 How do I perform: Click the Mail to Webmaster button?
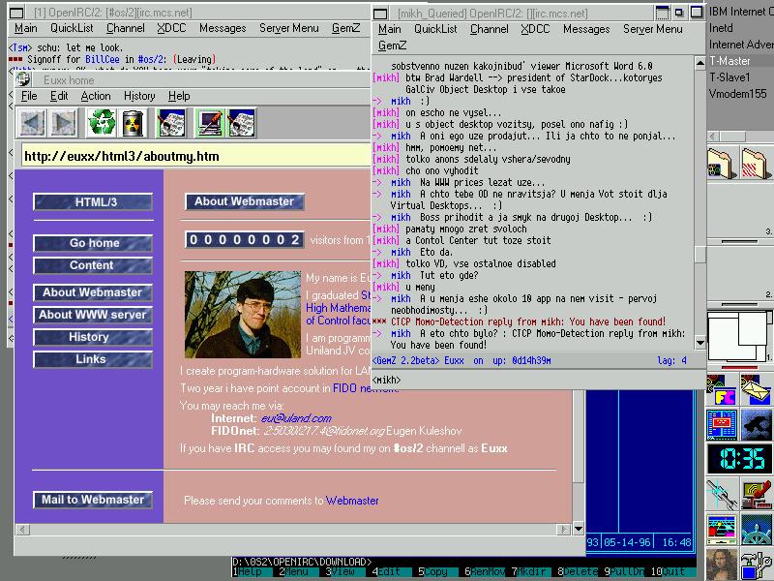pyautogui.click(x=93, y=500)
